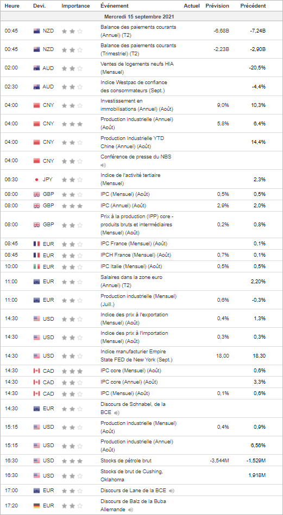The height and width of the screenshot is (515, 283).
Task: Click the Canadian flag in the IPC core (Mensuel) row
Action: click(37, 371)
